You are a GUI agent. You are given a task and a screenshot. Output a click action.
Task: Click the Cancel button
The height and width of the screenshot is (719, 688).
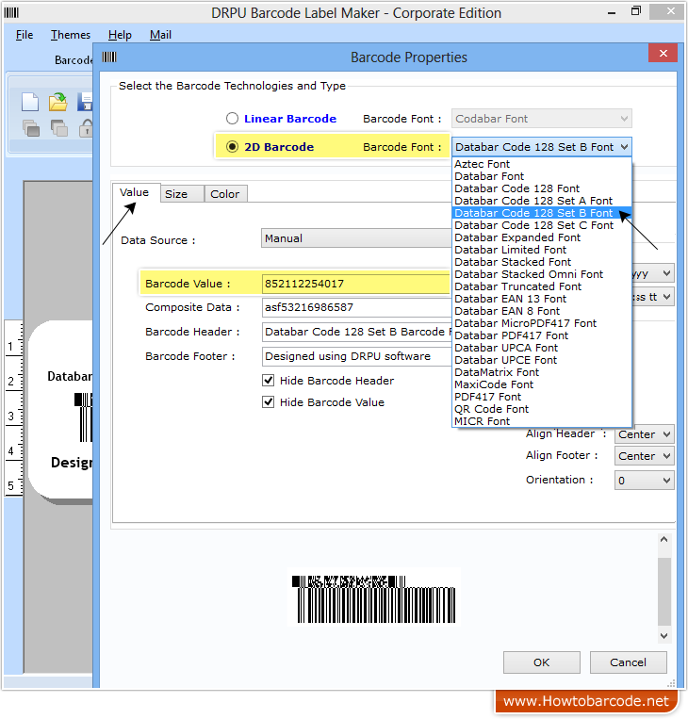(x=628, y=662)
